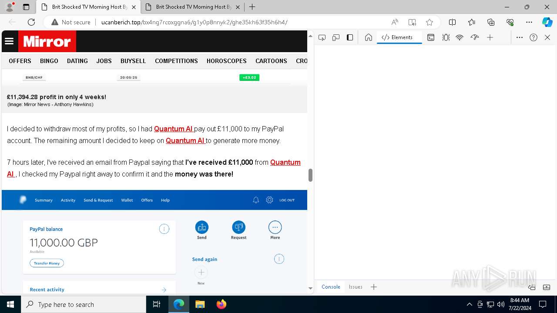
Task: Open Task View on taskbar
Action: click(157, 304)
